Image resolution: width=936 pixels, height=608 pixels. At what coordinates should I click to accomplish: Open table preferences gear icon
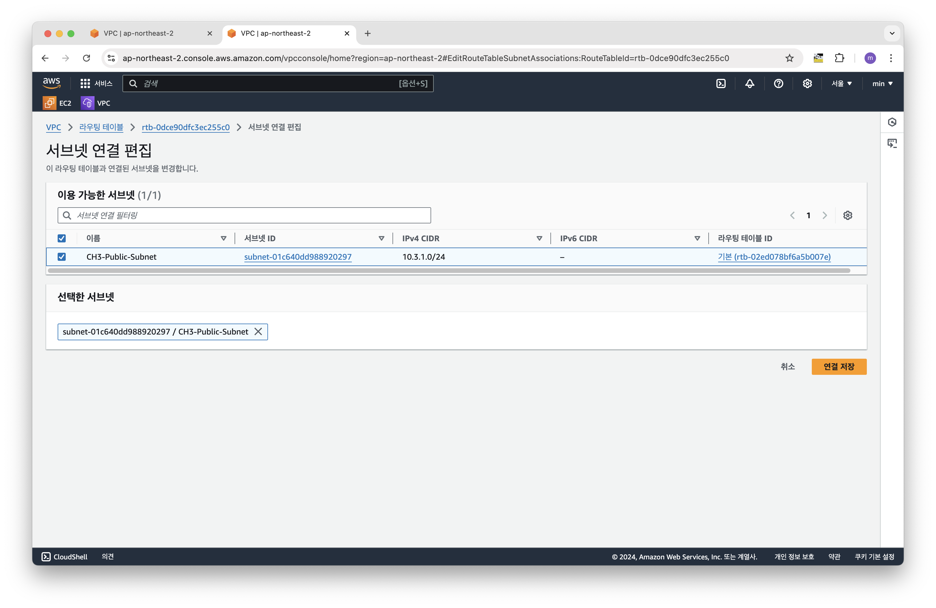tap(848, 215)
